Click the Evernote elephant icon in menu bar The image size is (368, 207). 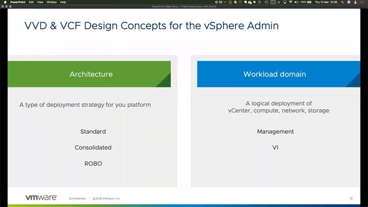tap(246, 2)
